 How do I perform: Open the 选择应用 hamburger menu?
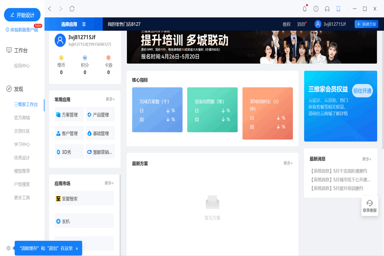click(84, 24)
